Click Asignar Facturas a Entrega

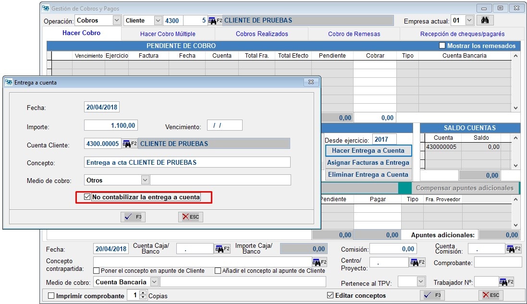(x=367, y=163)
